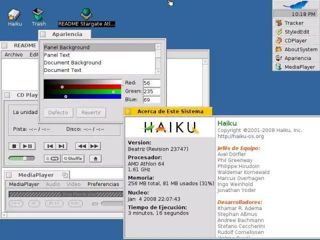Open MediaPlayer menu in MediaPlayer window
Viewport: 320px width, 240px height.
tap(24, 184)
